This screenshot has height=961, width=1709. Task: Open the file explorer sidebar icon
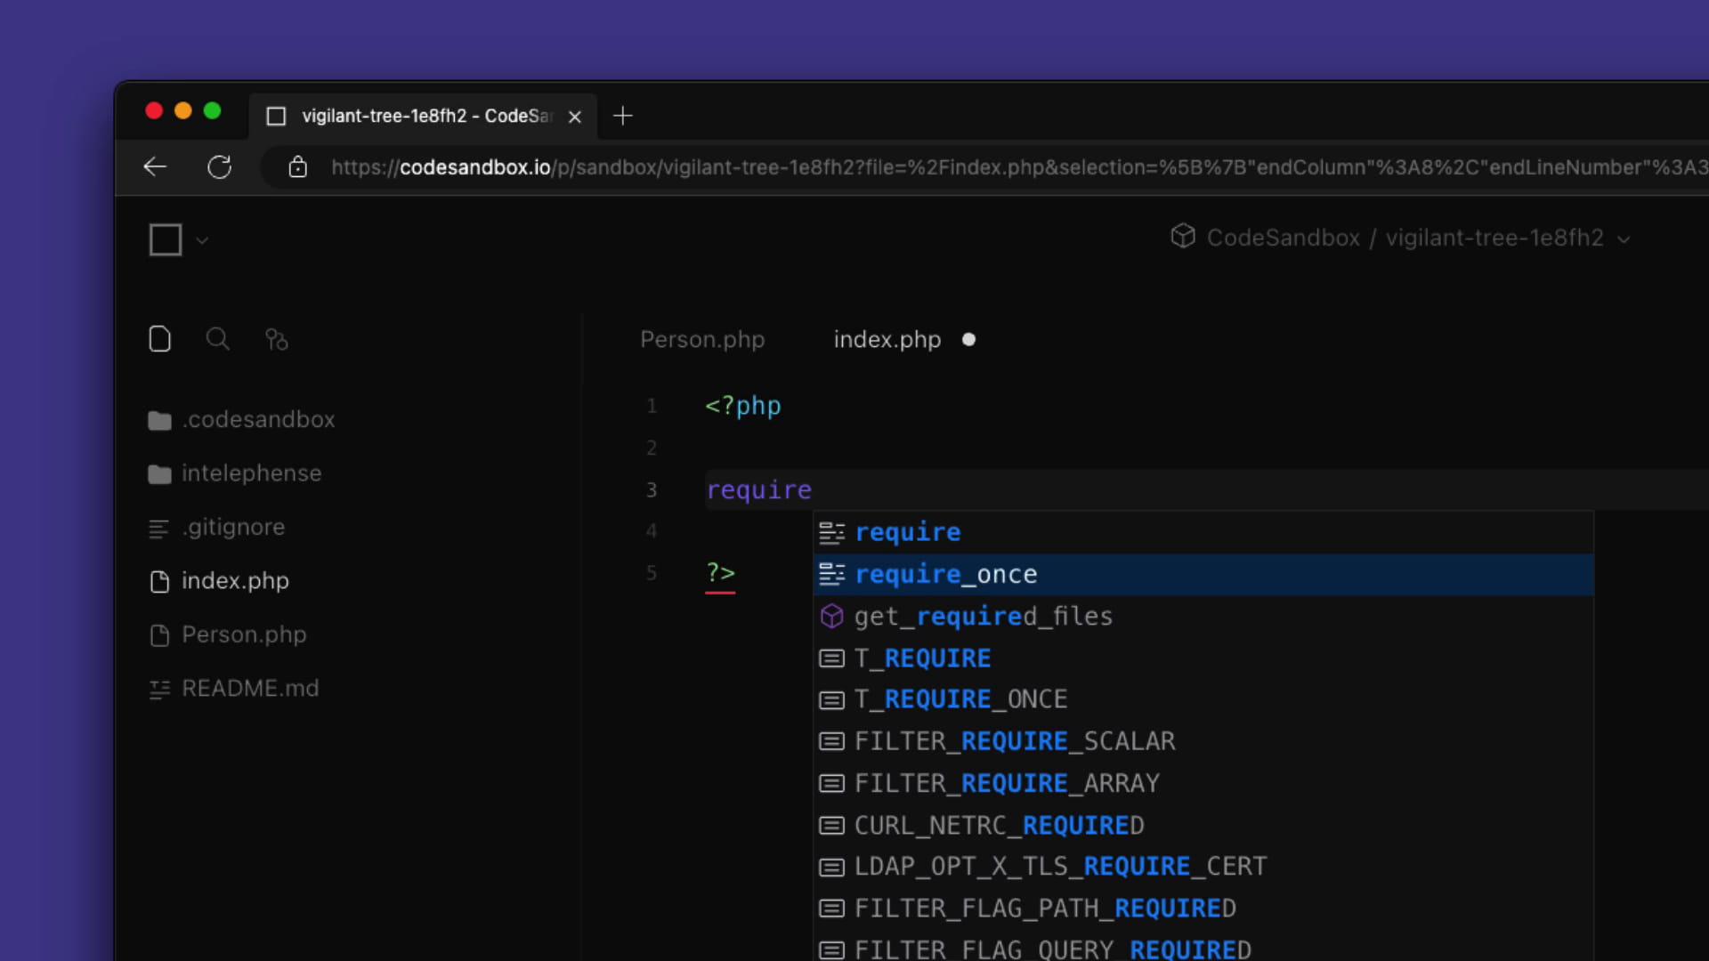[159, 339]
